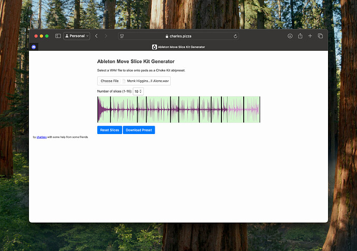Click the green fullscreen window button
This screenshot has height=251, width=357.
(47, 36)
